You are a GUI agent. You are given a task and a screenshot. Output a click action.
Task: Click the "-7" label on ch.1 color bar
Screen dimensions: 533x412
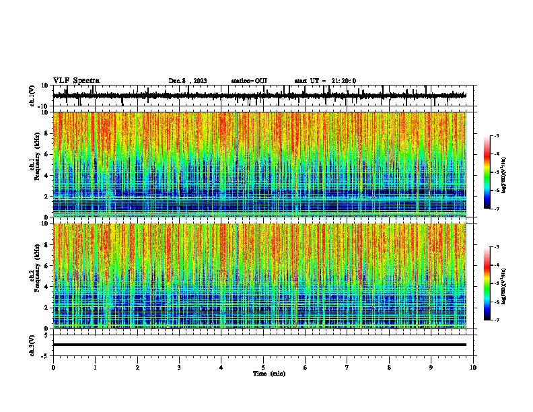(496, 209)
